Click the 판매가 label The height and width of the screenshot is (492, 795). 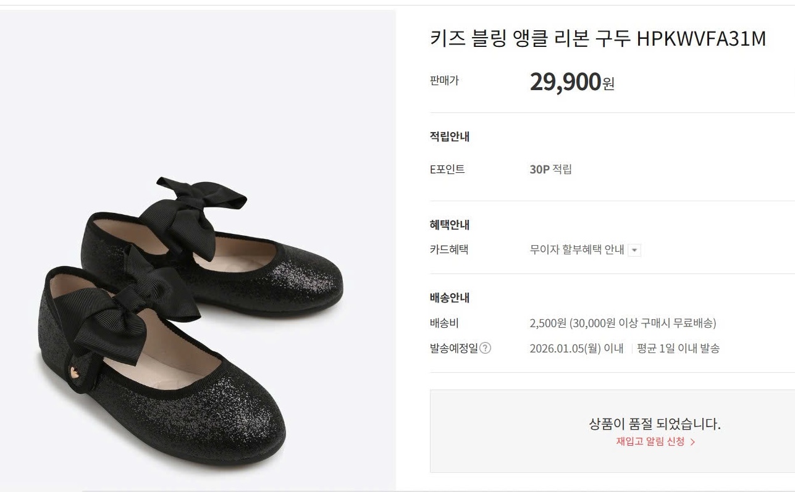[x=444, y=80]
